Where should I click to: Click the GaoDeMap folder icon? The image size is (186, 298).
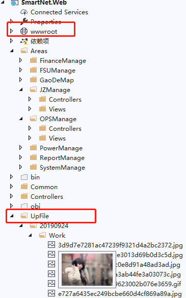coord(33,80)
